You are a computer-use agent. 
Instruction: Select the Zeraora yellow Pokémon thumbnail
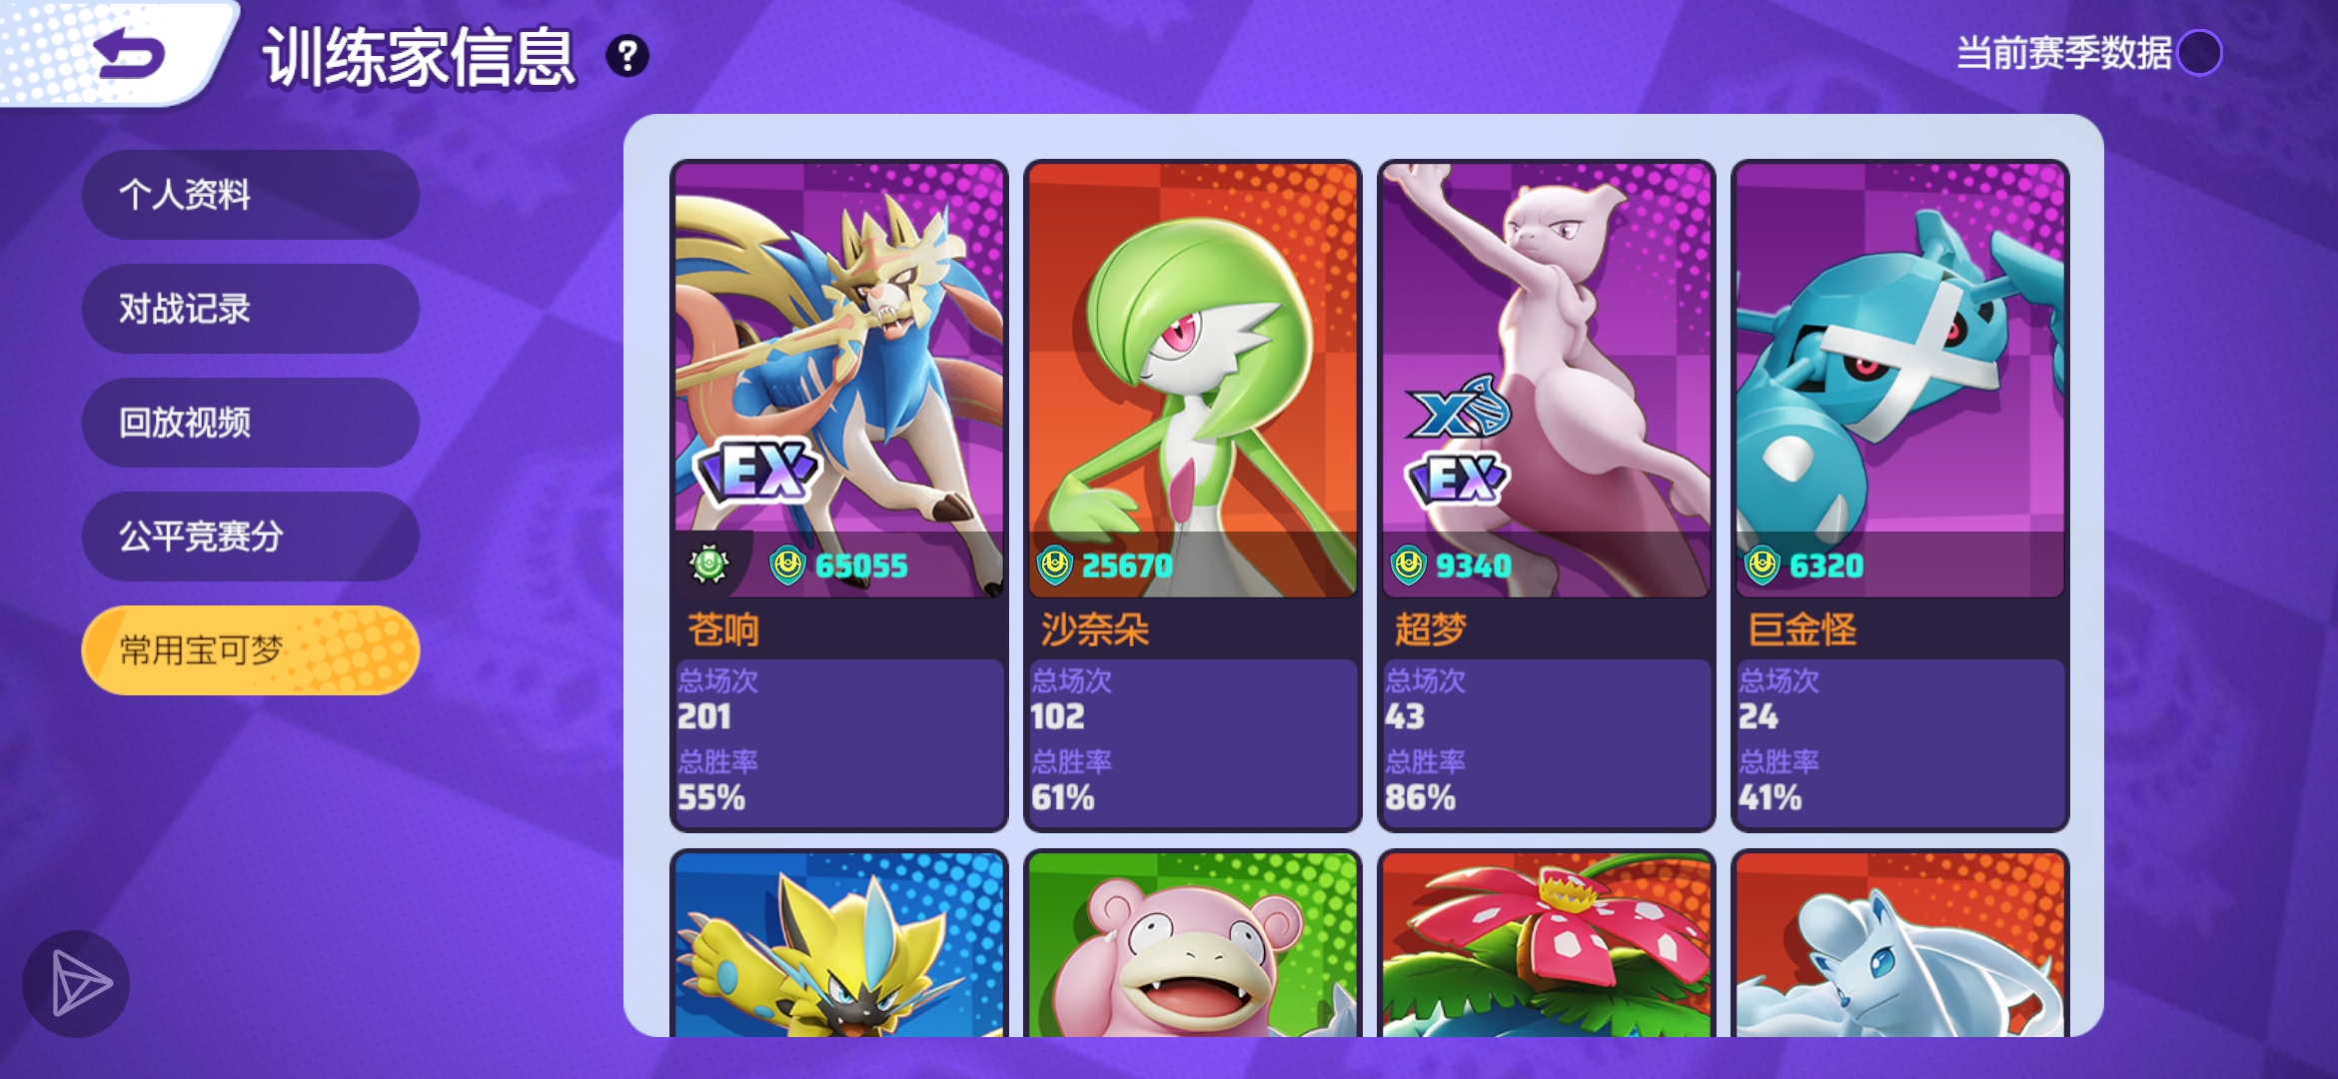click(x=839, y=944)
